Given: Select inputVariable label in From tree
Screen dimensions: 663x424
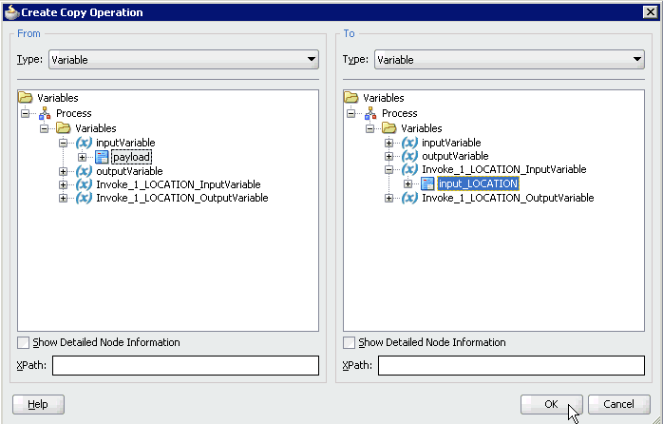Looking at the screenshot, I should click(x=125, y=143).
